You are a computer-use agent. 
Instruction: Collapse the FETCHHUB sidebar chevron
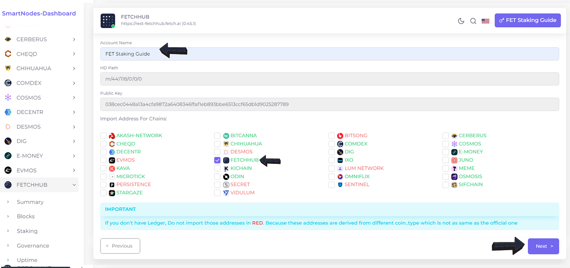click(x=74, y=185)
